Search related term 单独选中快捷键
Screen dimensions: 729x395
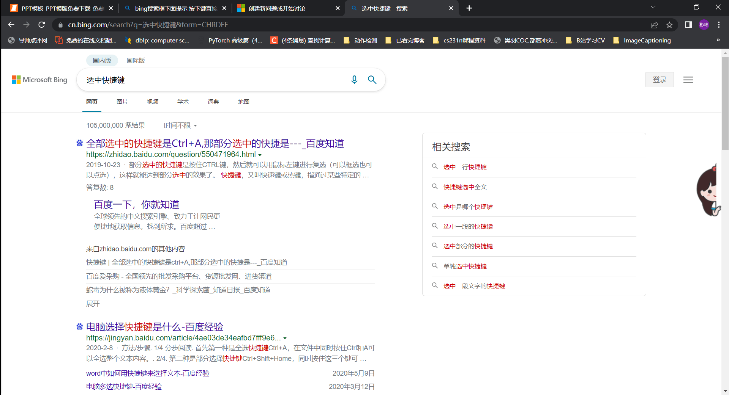[465, 266]
